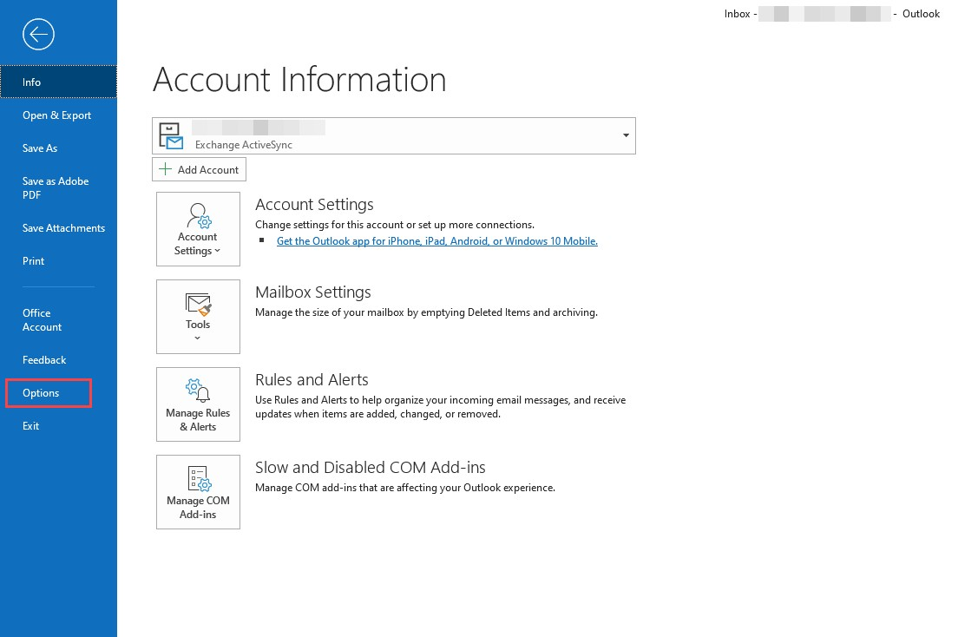Click the Mailbox Settings heading
The image size is (958, 637).
click(312, 292)
